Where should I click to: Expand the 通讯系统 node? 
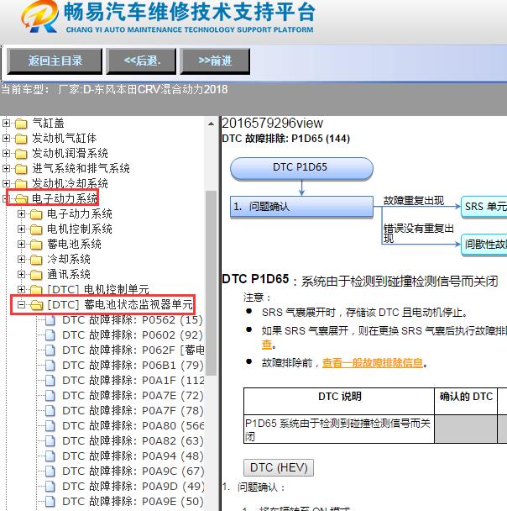tap(21, 274)
